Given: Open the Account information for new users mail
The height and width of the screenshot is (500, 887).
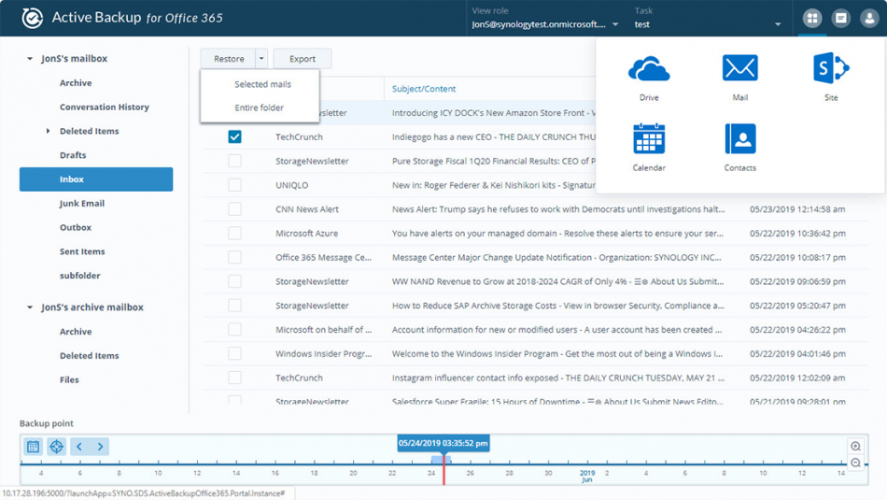Looking at the screenshot, I should click(556, 330).
